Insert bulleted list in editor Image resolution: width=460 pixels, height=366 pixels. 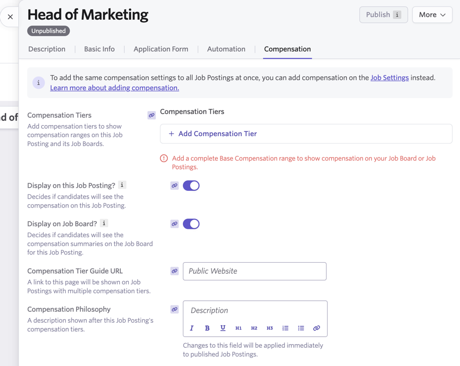coord(301,328)
